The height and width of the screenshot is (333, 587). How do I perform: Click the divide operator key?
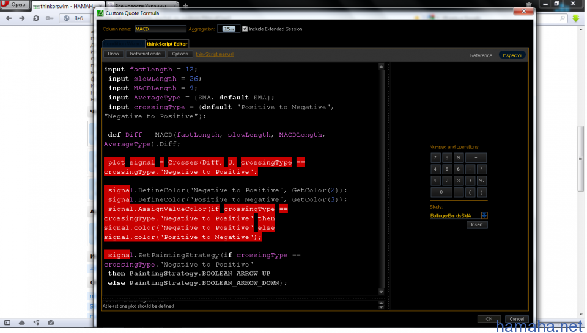tap(470, 181)
